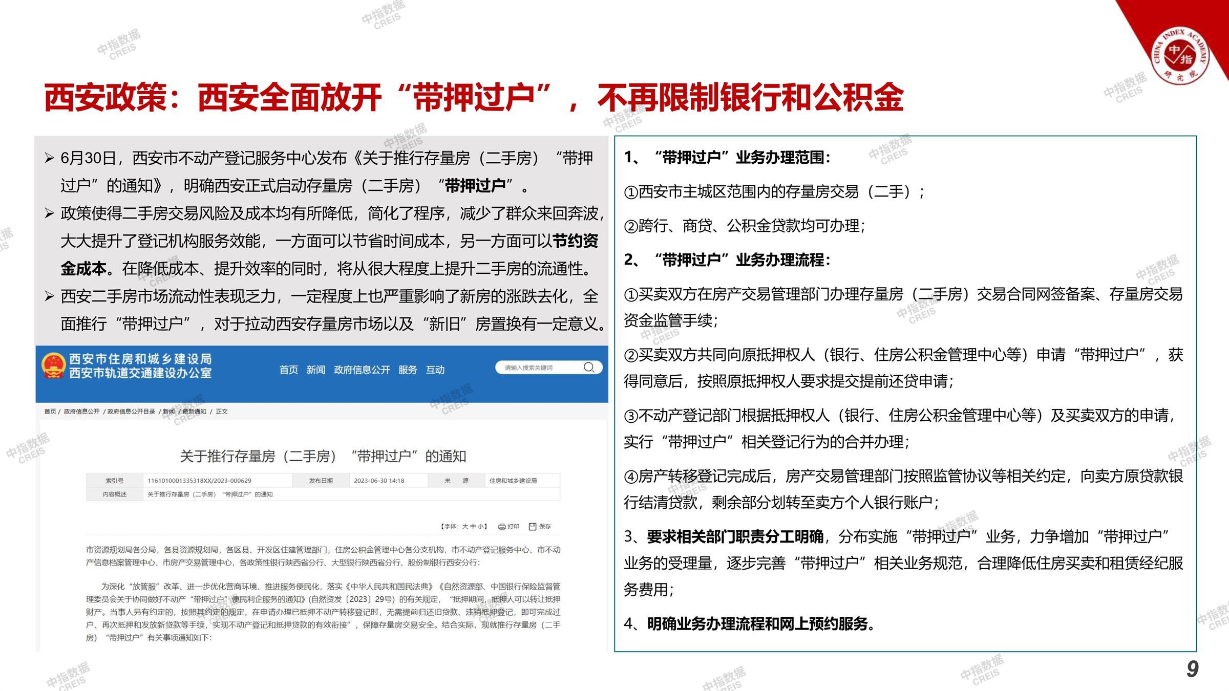Select medium font size 中
Viewport: 1229px width, 691px height.
tap(473, 527)
